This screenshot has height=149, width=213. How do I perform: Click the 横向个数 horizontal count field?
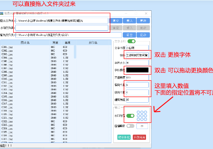(137, 85)
